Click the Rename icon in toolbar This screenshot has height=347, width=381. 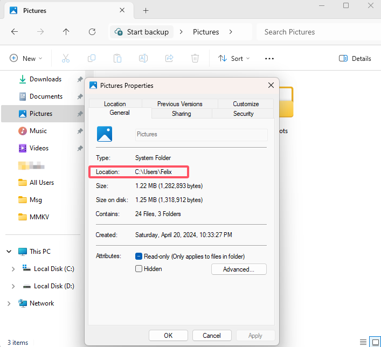(143, 58)
